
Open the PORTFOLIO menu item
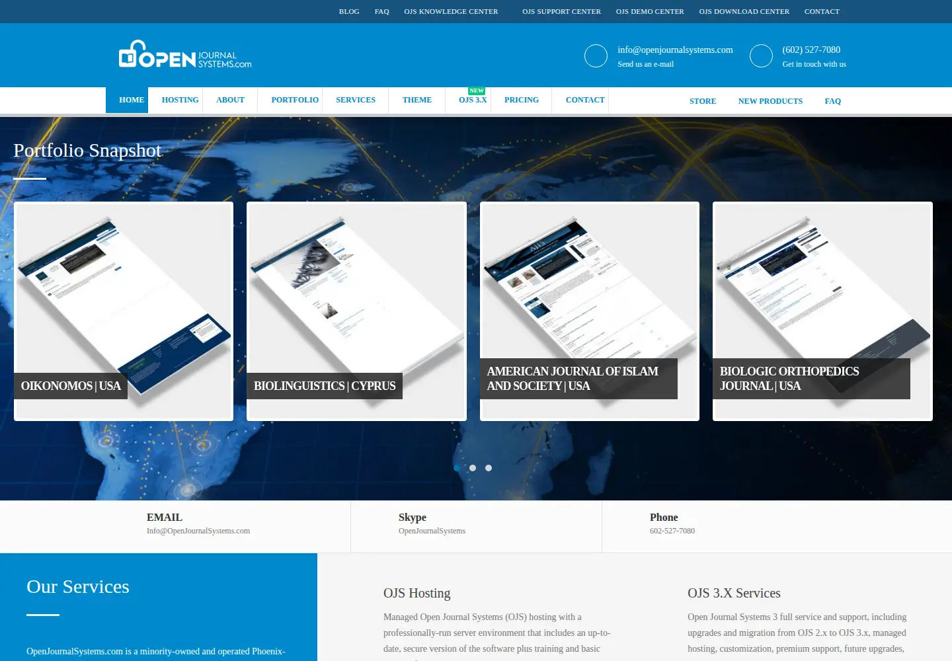tap(295, 100)
